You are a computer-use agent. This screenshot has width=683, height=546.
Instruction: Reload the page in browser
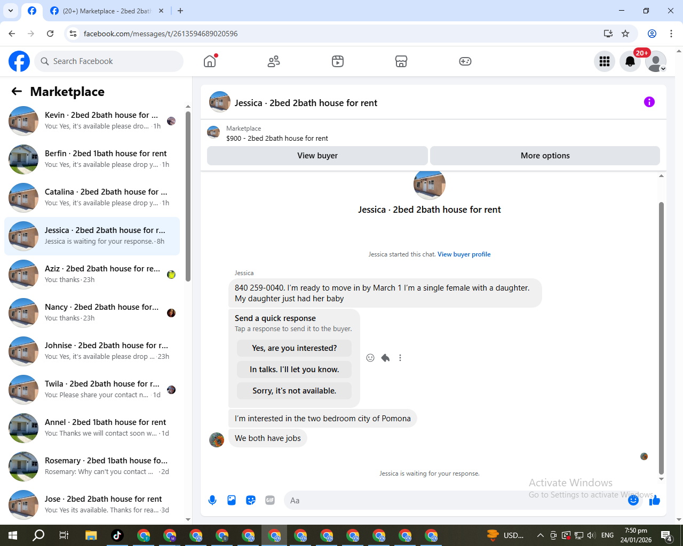50,34
